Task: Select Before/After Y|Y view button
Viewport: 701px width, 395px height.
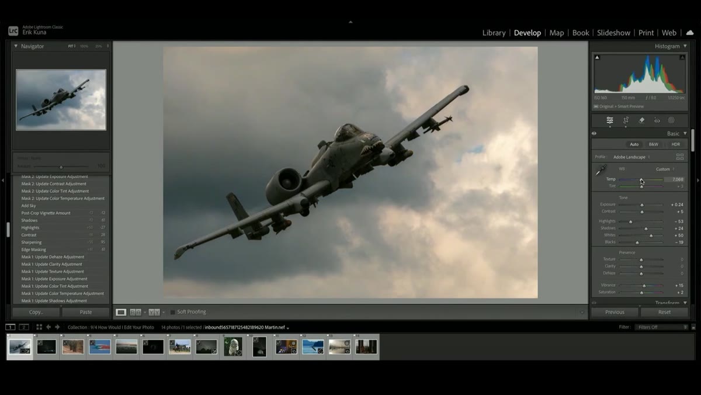Action: pyautogui.click(x=154, y=312)
